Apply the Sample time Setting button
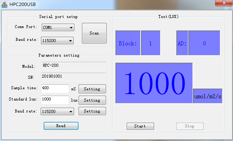 click(x=92, y=89)
